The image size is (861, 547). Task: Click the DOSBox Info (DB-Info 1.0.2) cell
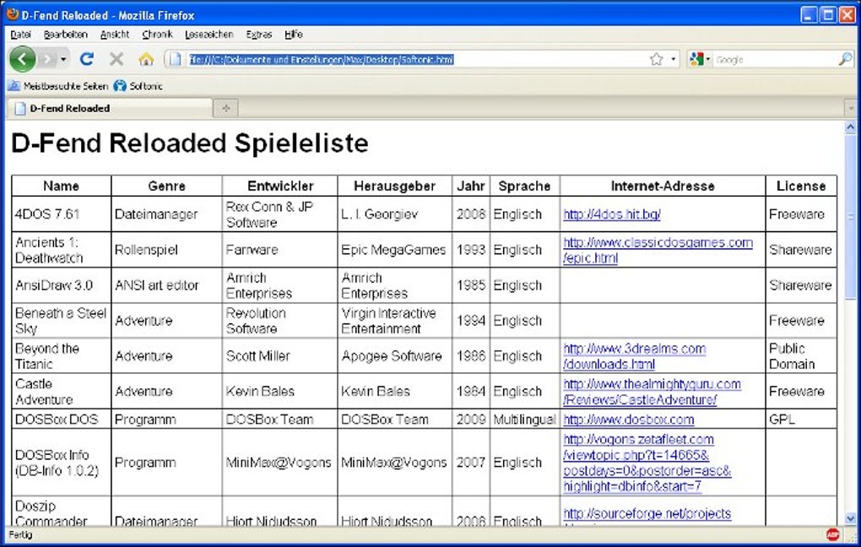tap(61, 463)
